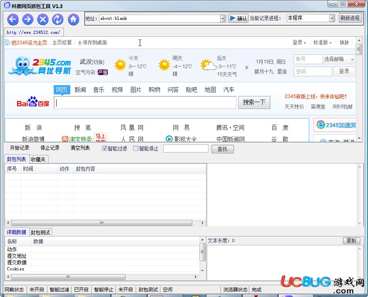Click 开始记录 to start capturing
The width and height of the screenshot is (368, 297).
pos(20,148)
